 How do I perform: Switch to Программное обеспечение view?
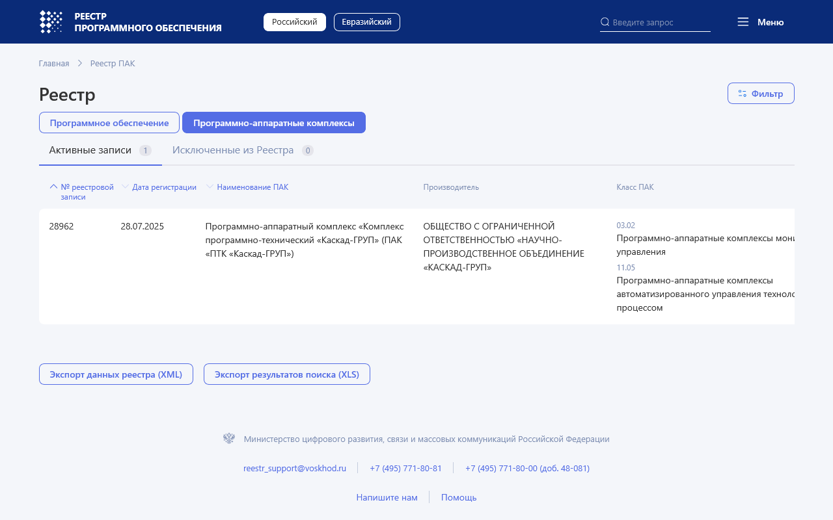pos(109,122)
